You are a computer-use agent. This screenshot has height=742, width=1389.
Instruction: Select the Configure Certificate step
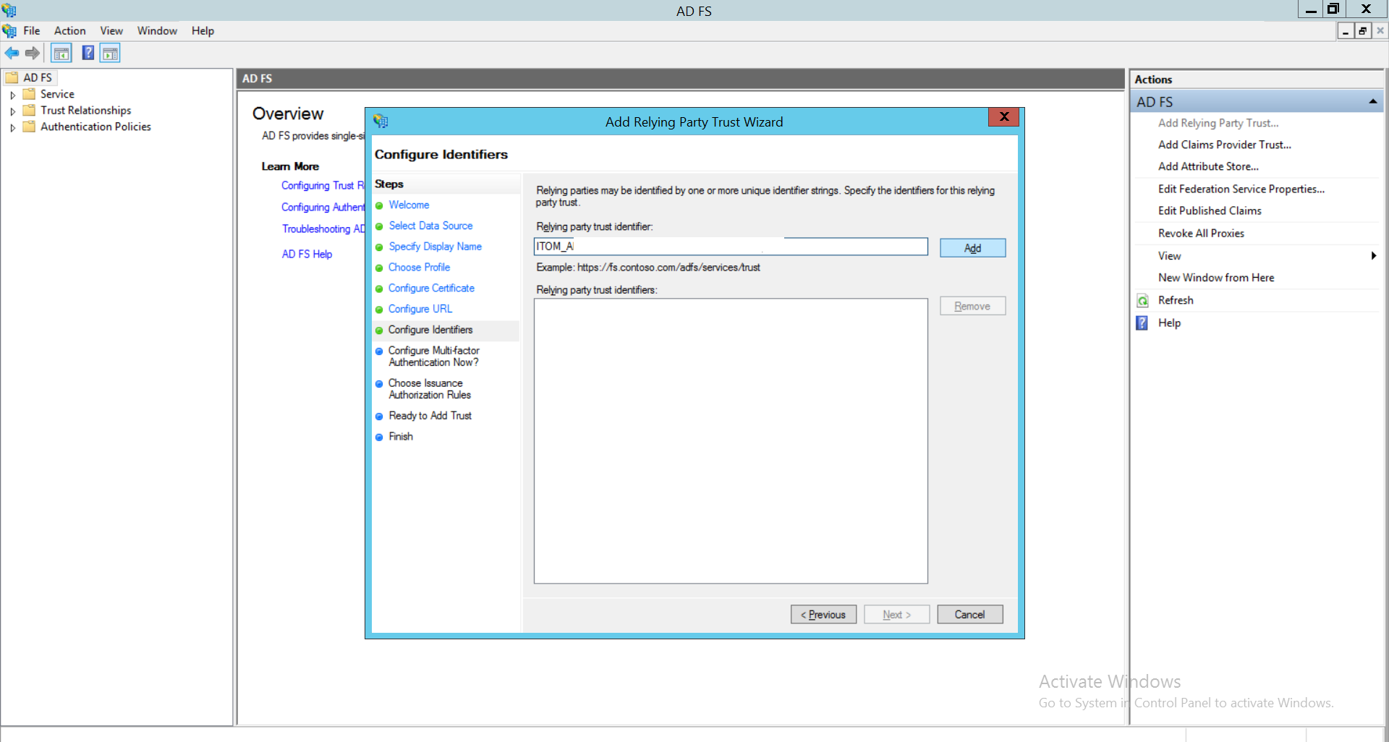point(431,288)
